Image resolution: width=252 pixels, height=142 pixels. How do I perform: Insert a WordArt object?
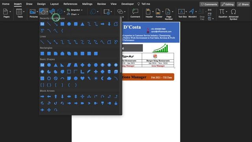coord(191,11)
